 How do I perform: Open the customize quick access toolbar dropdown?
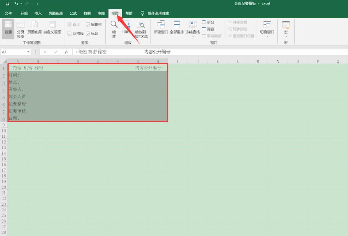click(38, 4)
